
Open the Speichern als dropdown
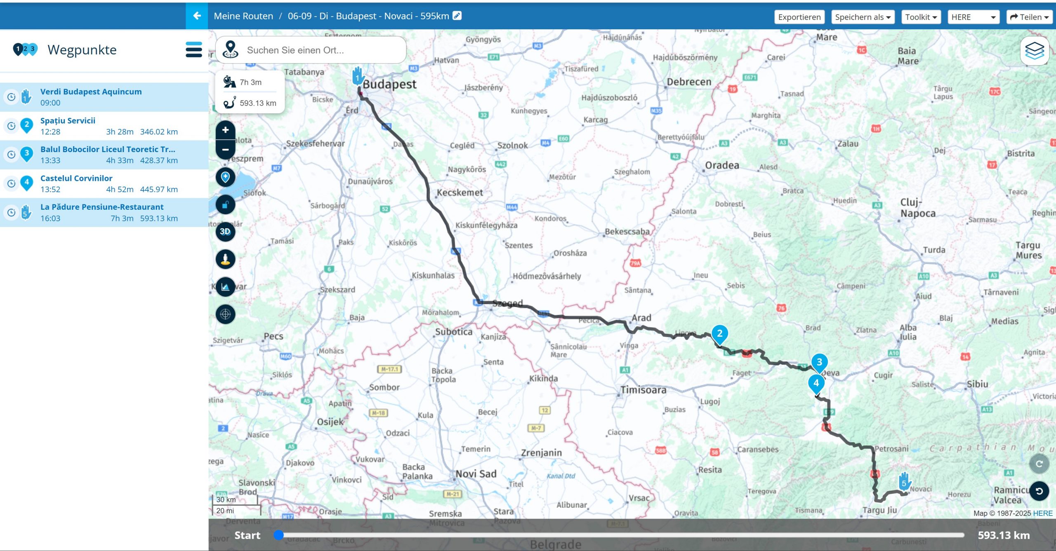863,17
